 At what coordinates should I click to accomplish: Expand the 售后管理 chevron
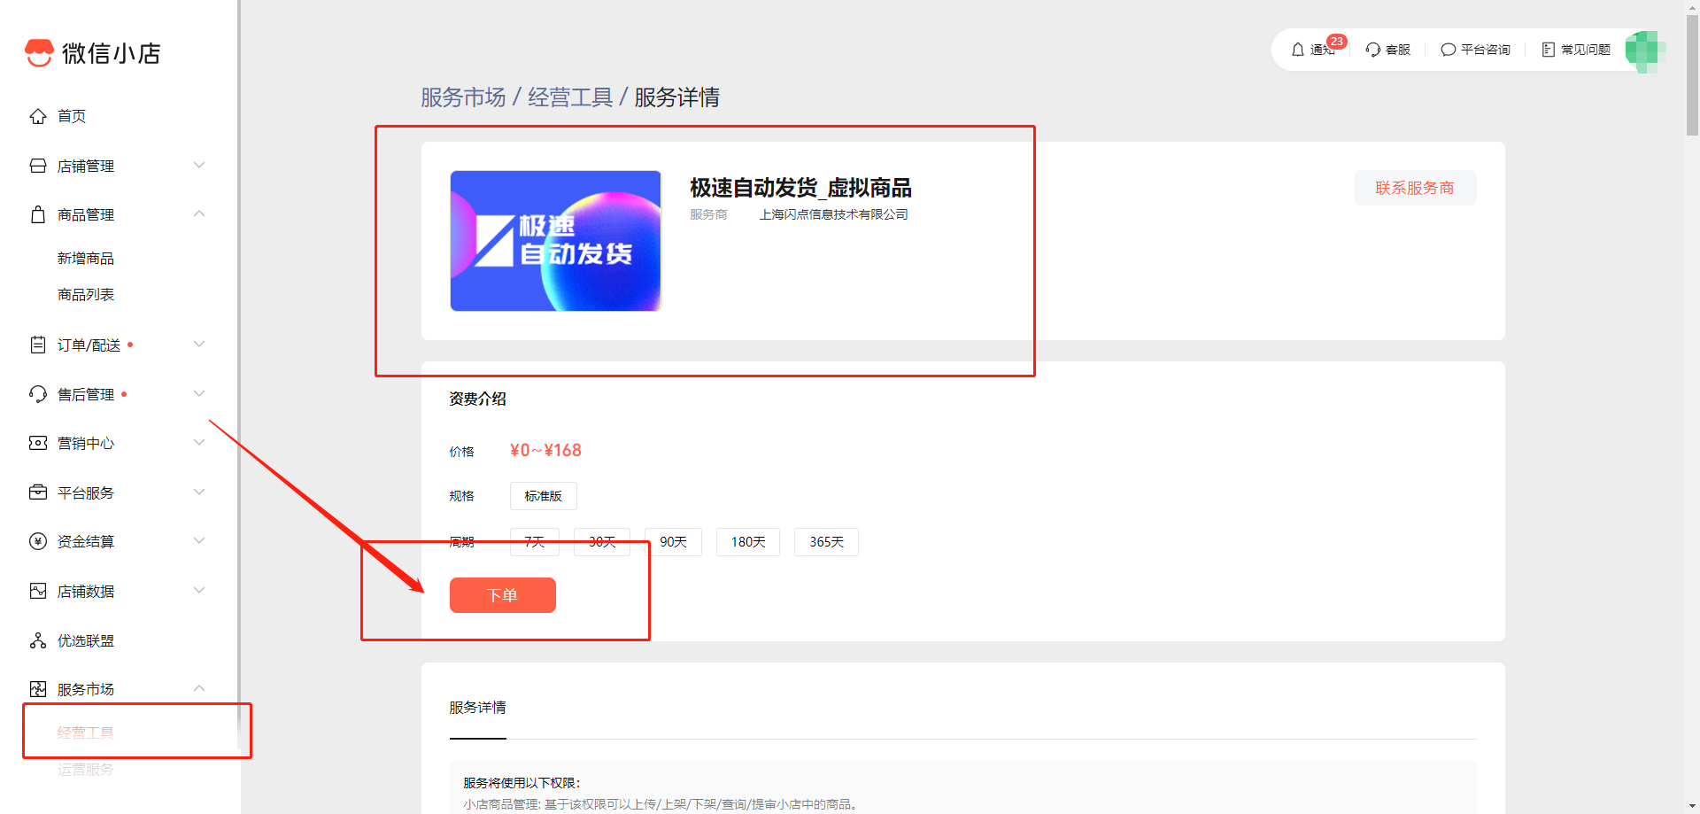point(199,393)
